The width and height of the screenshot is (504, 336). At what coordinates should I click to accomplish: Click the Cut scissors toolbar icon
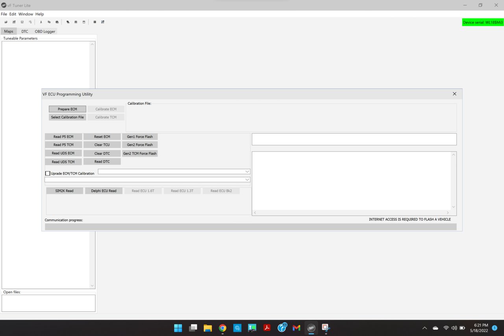tap(41, 22)
